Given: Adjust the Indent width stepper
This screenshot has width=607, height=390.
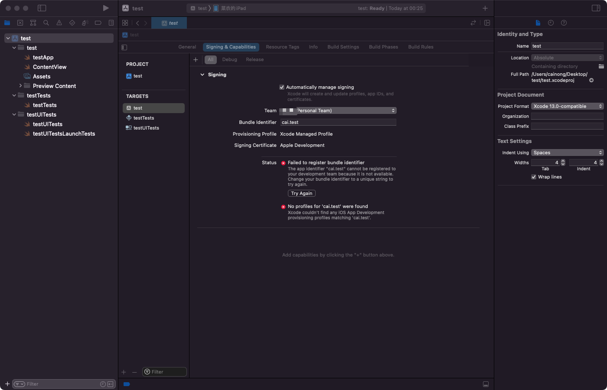Looking at the screenshot, I should 601,162.
